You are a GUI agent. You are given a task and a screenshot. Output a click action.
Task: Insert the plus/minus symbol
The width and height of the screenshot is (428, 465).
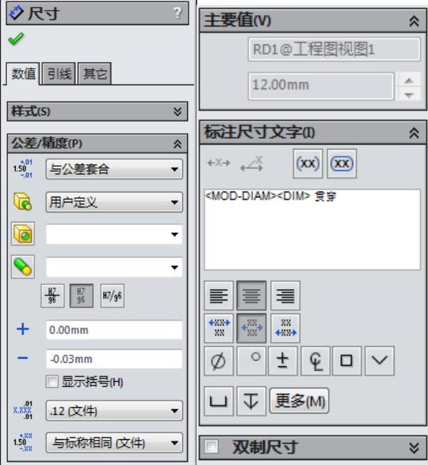click(282, 361)
